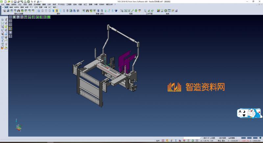Click the green round icon in 系统 group
Image resolution: width=263 pixels, height=143 pixels.
pyautogui.click(x=166, y=11)
